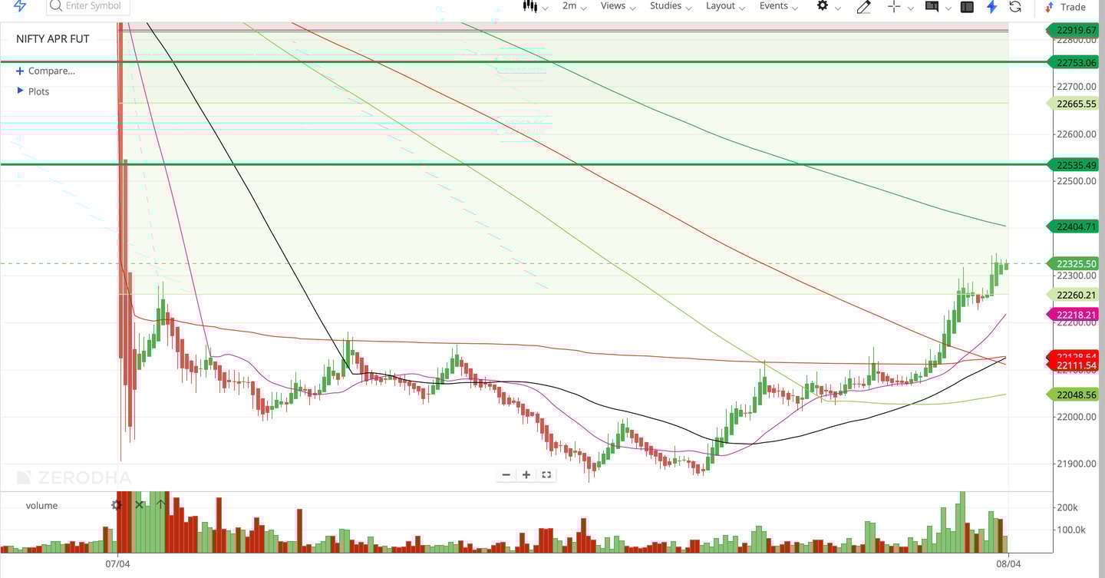Click the 100.0k volume axis value
This screenshot has width=1105, height=578.
tap(1070, 530)
